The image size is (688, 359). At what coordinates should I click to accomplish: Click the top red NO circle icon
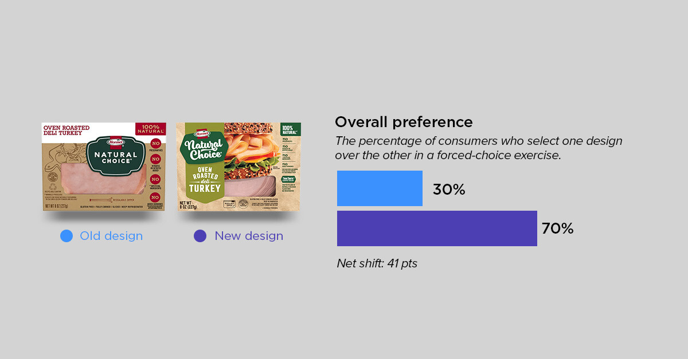[155, 144]
